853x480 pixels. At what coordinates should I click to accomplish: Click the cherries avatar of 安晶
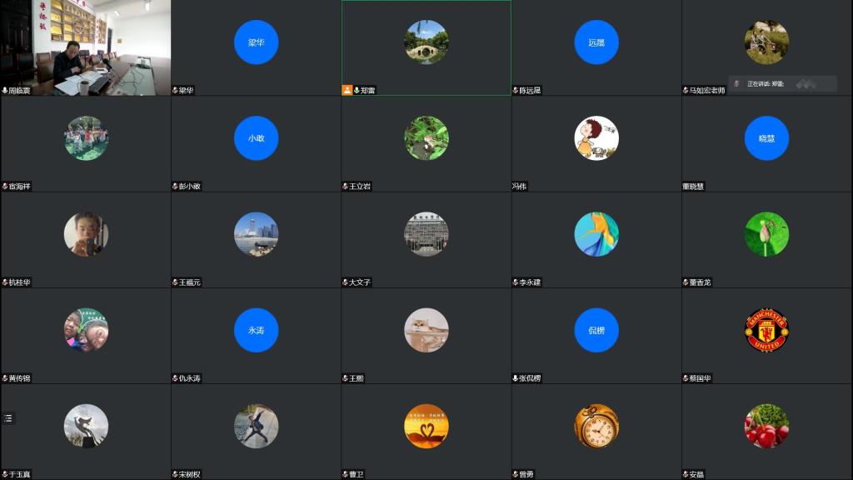[x=766, y=426]
